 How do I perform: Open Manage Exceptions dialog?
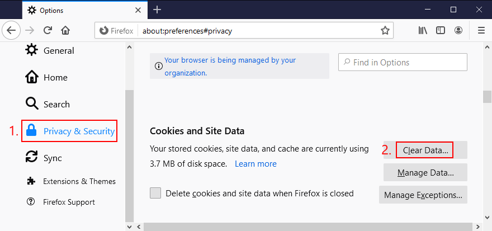423,195
